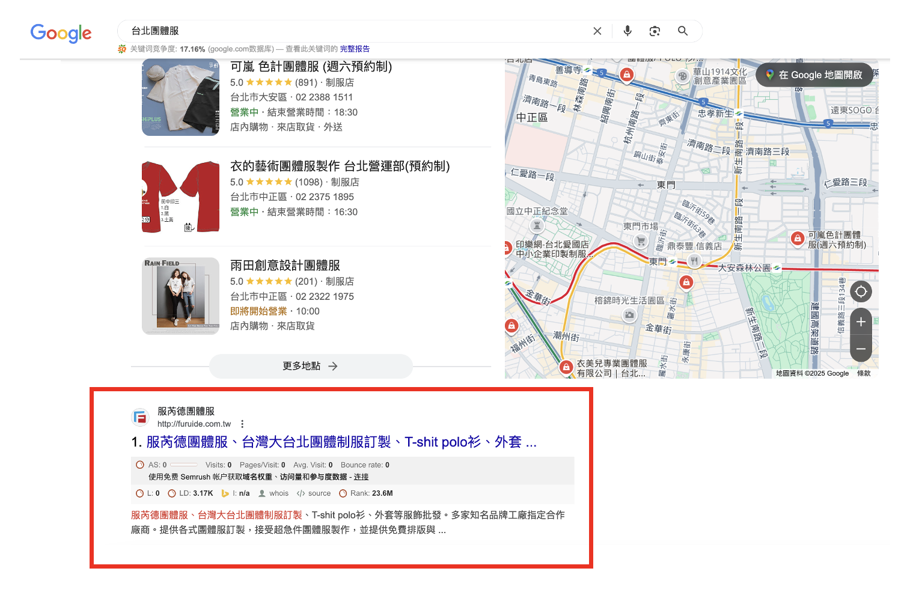The height and width of the screenshot is (595, 916).
Task: Open the 服芮德團體服 result options menu
Action: (x=242, y=424)
